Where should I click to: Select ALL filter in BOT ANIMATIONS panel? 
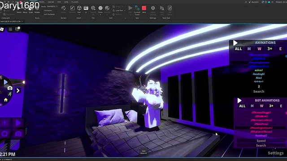click(x=242, y=106)
